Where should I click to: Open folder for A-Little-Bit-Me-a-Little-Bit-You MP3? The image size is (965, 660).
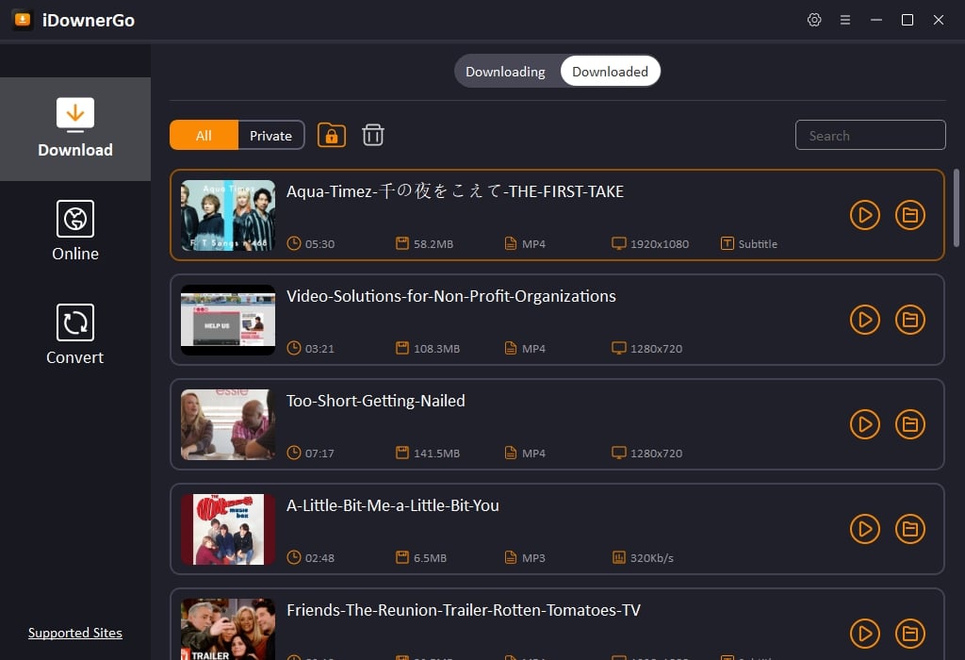[x=910, y=529]
